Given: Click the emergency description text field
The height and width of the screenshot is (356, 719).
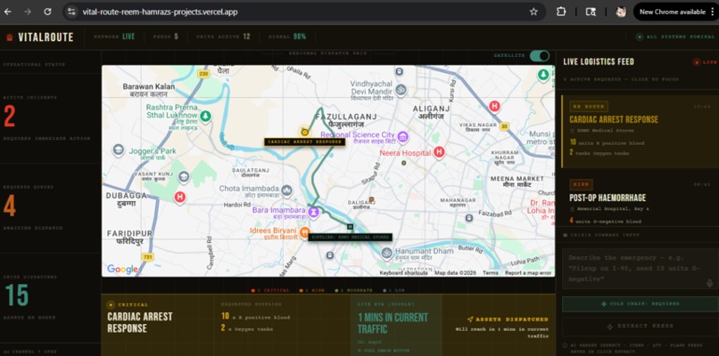Looking at the screenshot, I should [x=640, y=269].
